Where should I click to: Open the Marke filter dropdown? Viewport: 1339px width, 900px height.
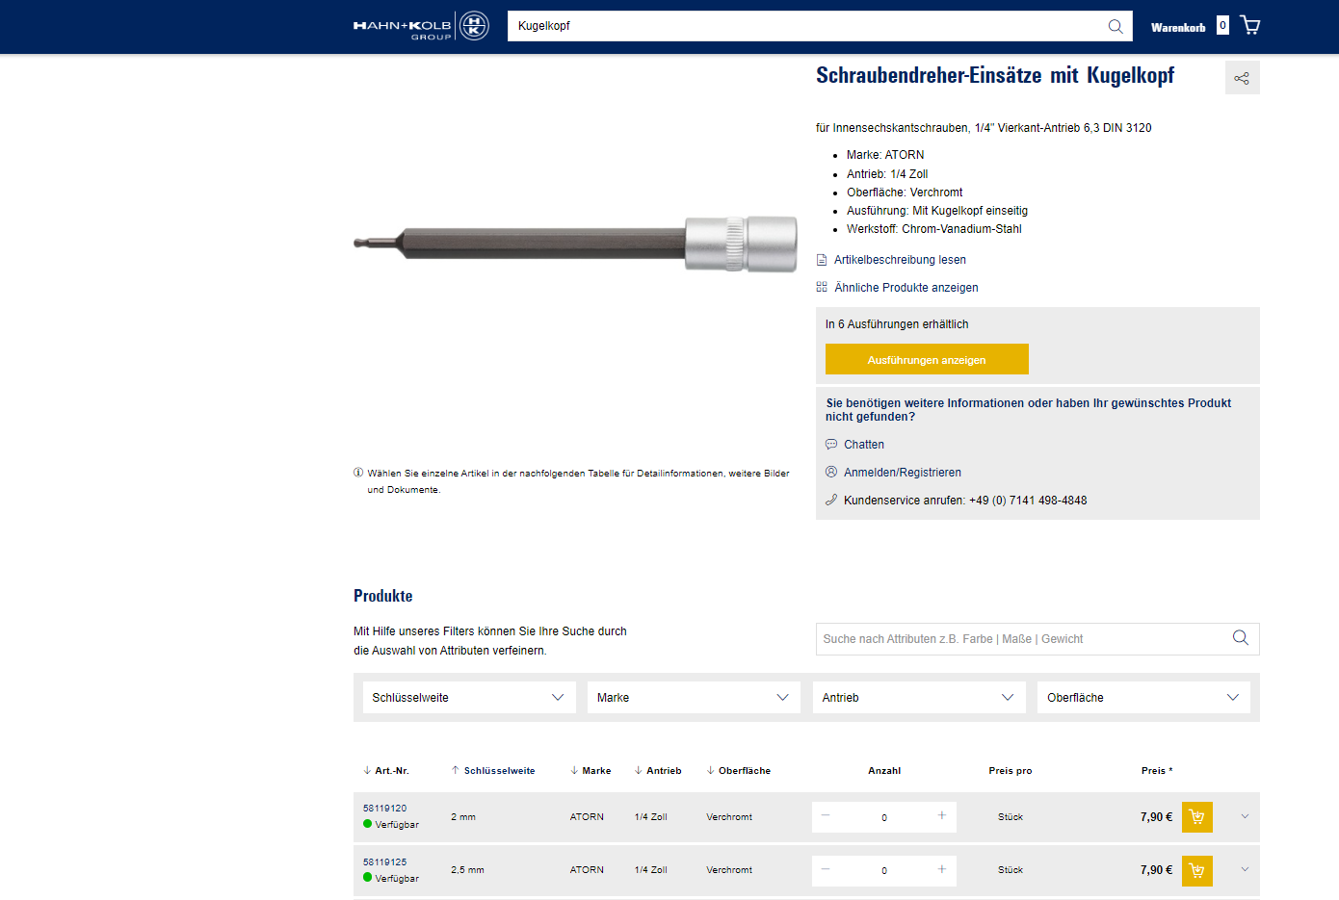(693, 698)
